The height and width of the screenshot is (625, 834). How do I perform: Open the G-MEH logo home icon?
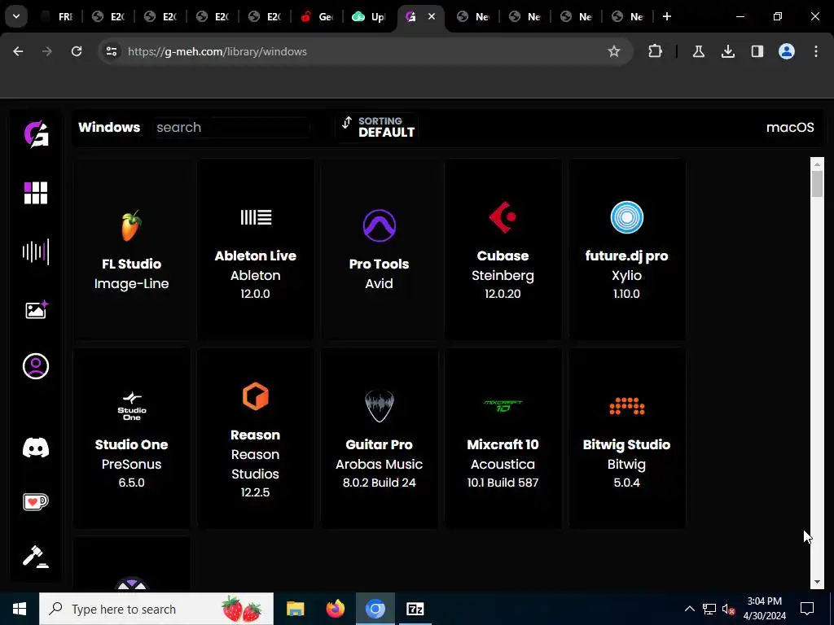point(36,133)
